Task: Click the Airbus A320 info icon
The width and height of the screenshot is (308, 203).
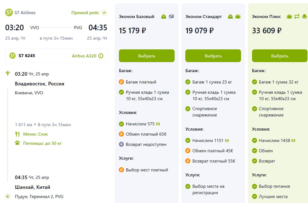Action: point(101,56)
